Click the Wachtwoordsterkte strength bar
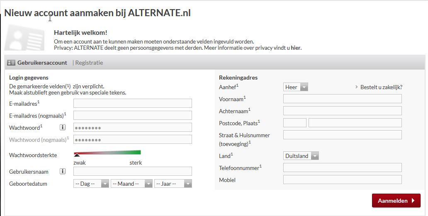The image size is (428, 216). (107, 153)
